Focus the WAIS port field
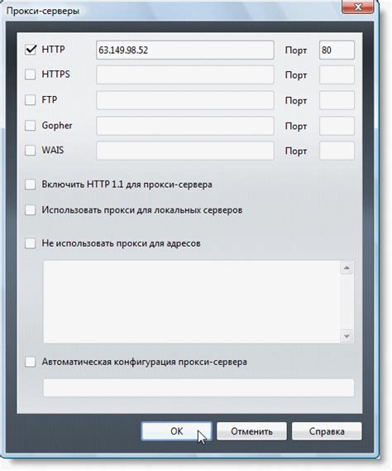Image resolution: width=392 pixels, height=471 pixels. 337,151
